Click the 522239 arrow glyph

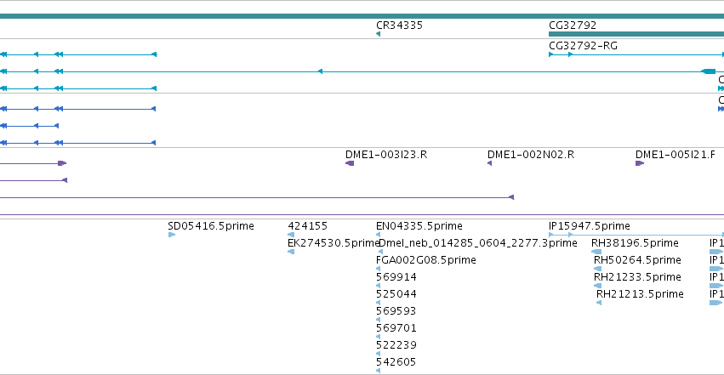pyautogui.click(x=378, y=354)
